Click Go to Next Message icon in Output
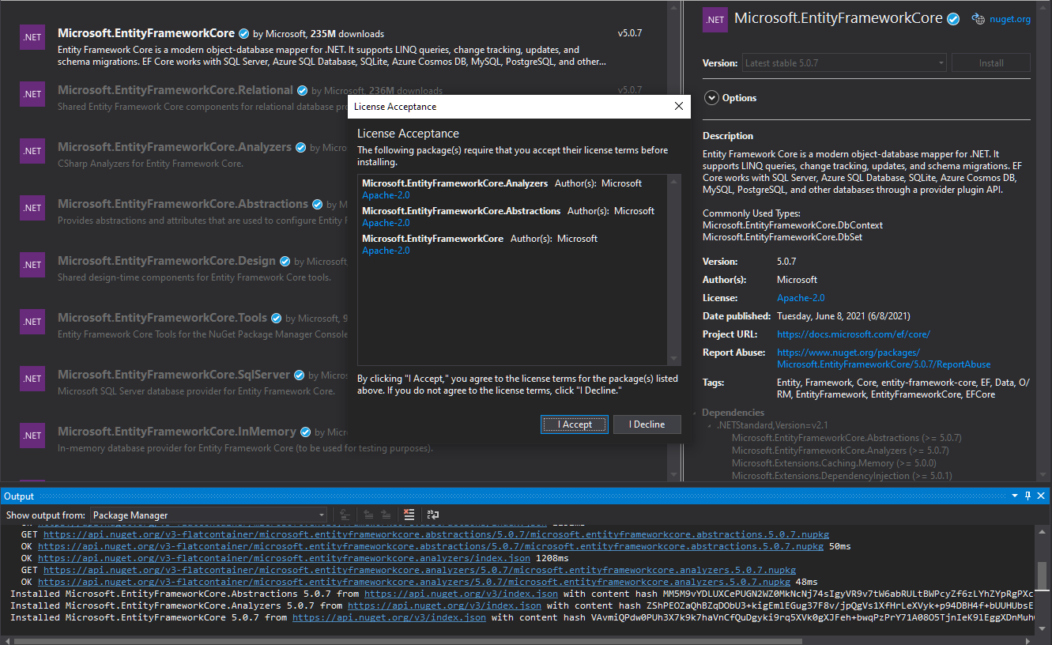The image size is (1052, 645). 386,515
